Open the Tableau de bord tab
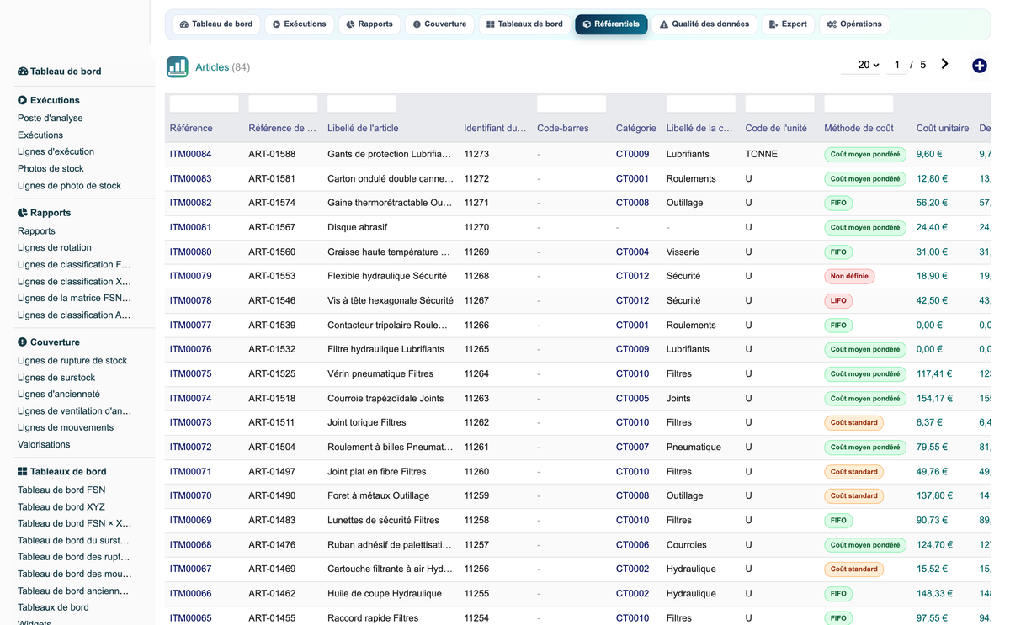The width and height of the screenshot is (1010, 625). coord(216,24)
